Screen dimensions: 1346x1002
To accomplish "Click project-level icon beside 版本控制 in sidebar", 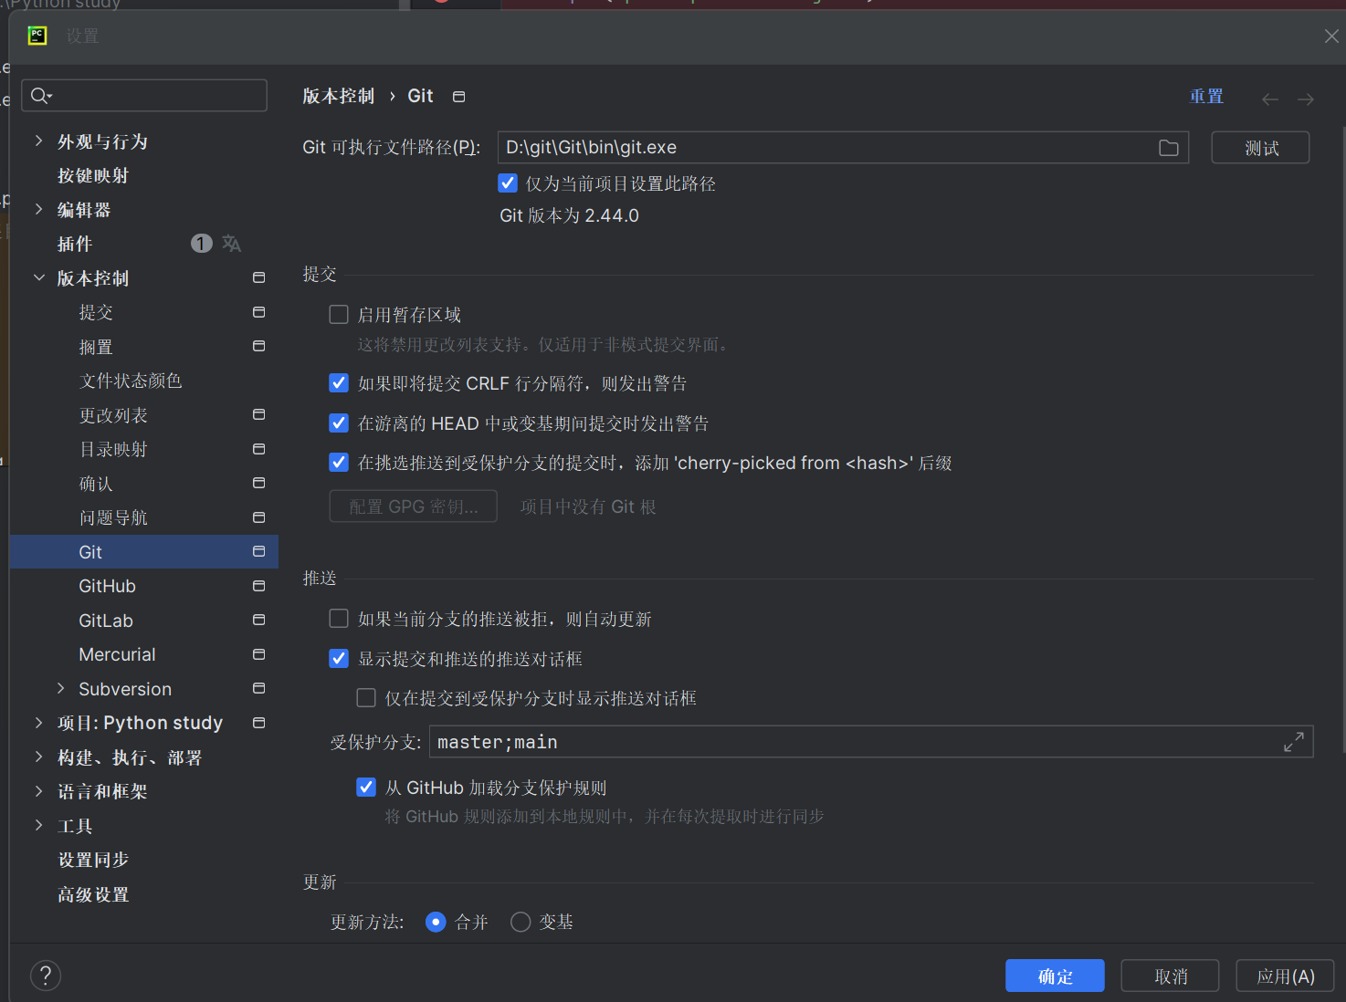I will coord(259,277).
